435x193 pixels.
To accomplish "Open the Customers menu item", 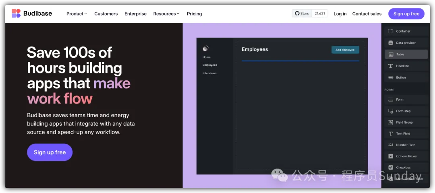I will [x=106, y=14].
